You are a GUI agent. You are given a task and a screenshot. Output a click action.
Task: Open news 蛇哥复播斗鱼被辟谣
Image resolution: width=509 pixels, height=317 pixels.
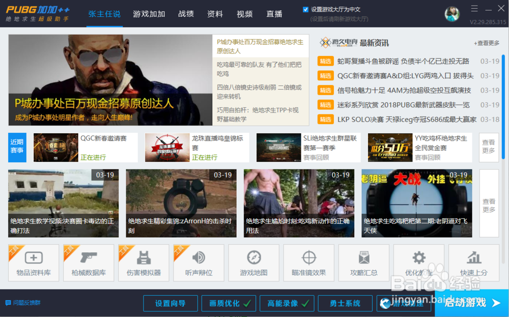[403, 61]
